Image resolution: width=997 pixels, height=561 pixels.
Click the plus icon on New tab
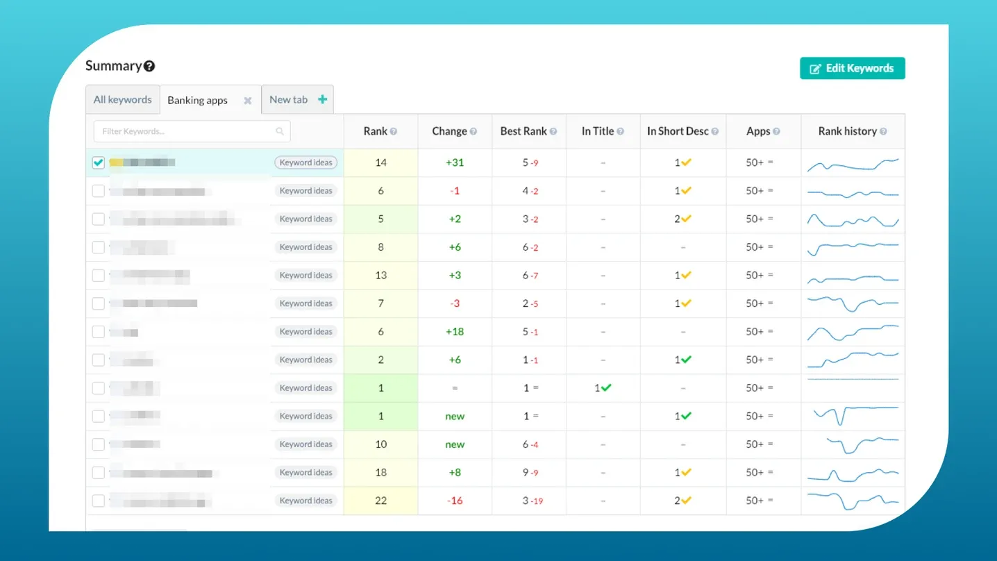click(x=322, y=99)
